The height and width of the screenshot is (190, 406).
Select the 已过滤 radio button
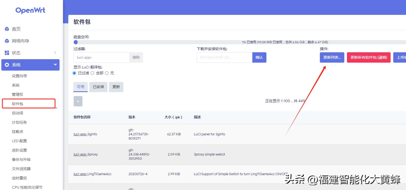[x=74, y=73]
